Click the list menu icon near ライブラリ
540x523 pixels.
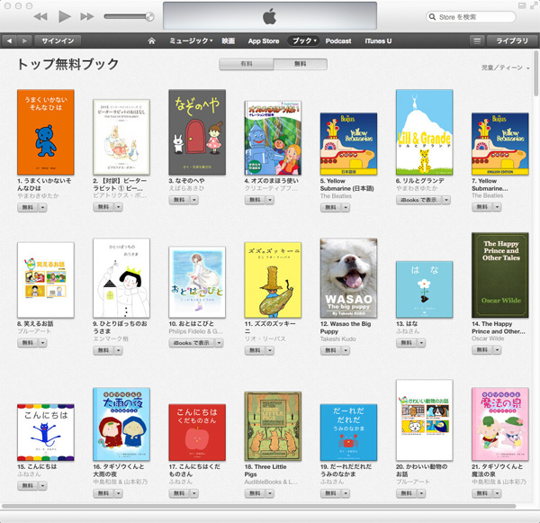[477, 41]
